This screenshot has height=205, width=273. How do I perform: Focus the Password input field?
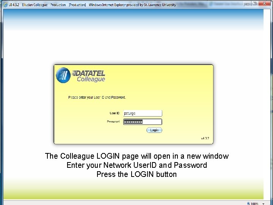[x=143, y=122]
